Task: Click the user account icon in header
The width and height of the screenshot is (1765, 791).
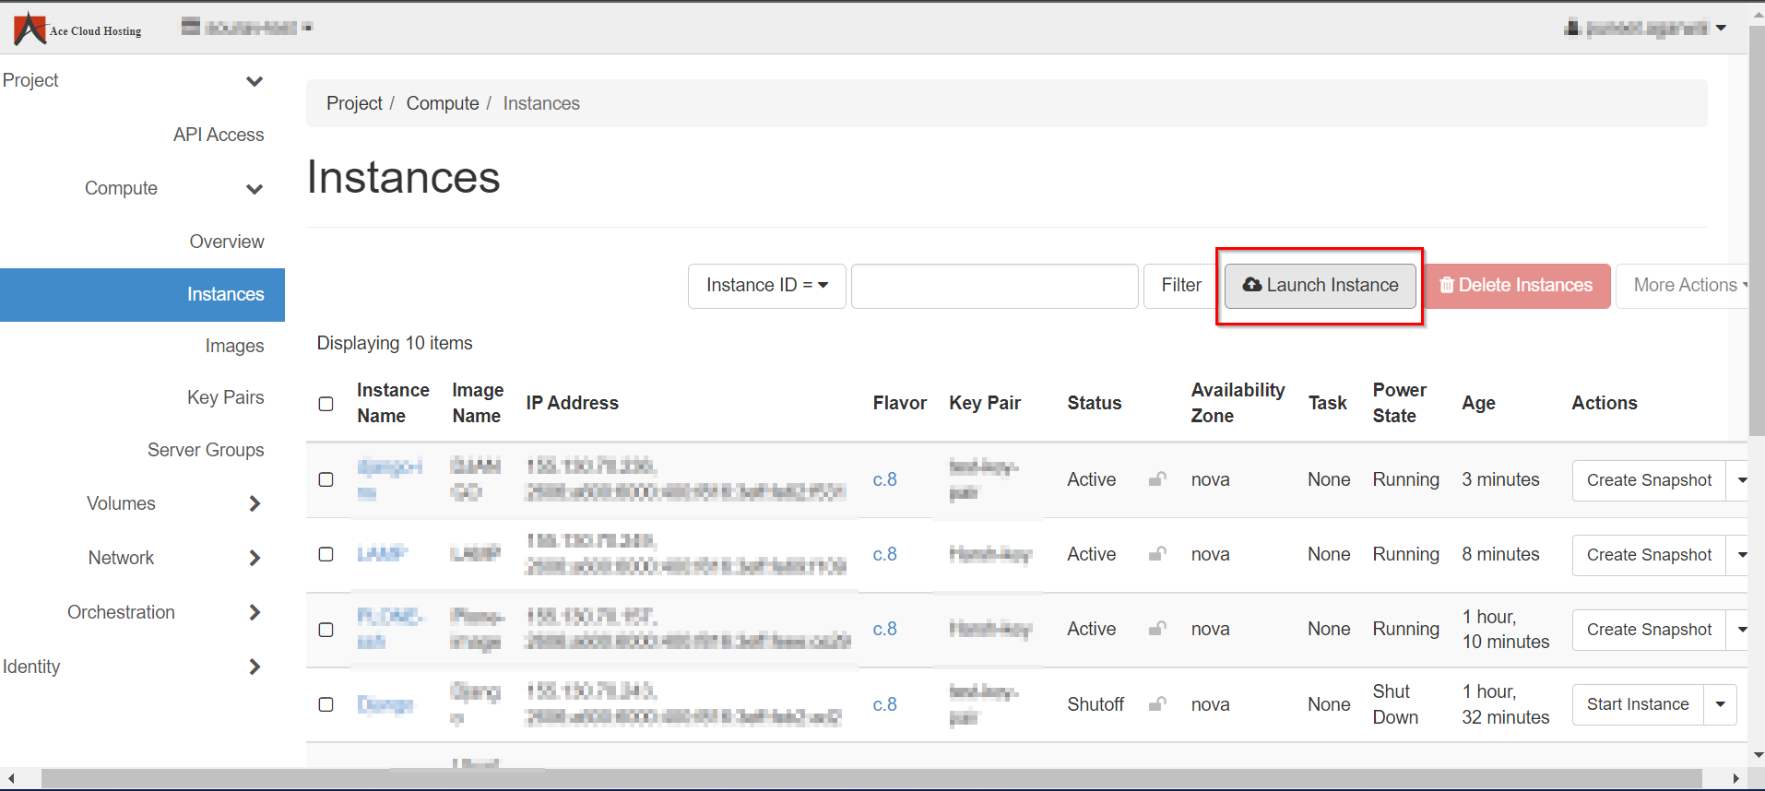Action: tap(1572, 28)
